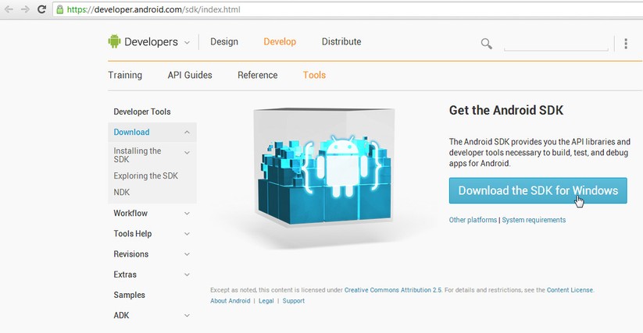Click the browser back arrow
This screenshot has width=643, height=333.
click(x=9, y=9)
